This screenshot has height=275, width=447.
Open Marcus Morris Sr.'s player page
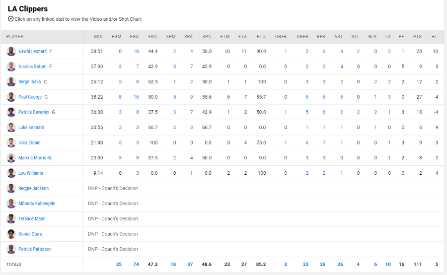[x=35, y=157]
